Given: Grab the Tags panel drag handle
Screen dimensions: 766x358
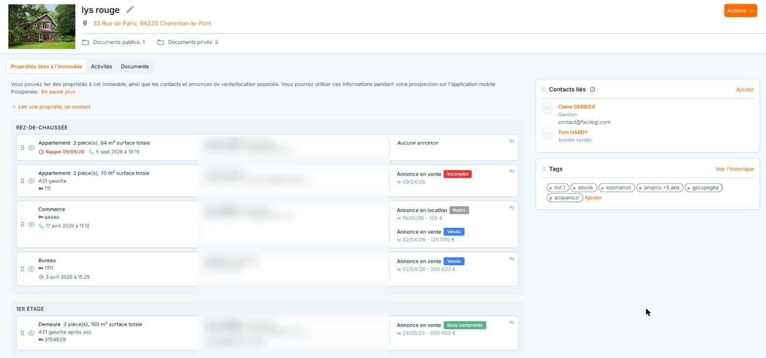Looking at the screenshot, I should (x=544, y=169).
